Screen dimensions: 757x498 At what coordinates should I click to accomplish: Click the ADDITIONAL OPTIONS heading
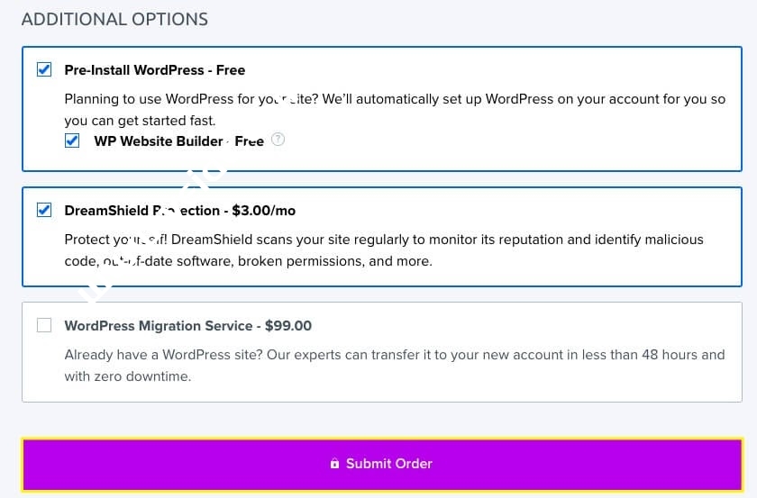tap(114, 19)
